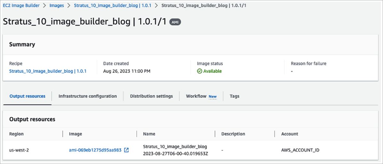Click the green Available status checkmark icon
This screenshot has height=164, width=383.
(x=200, y=71)
